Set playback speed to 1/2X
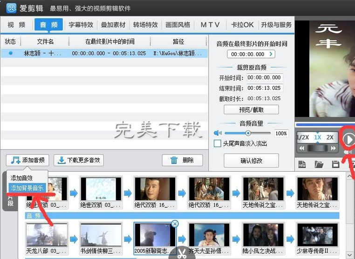This screenshot has height=259, width=355. 303,137
